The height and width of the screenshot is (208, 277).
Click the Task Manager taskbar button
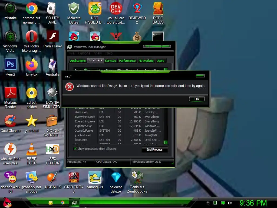point(74,203)
